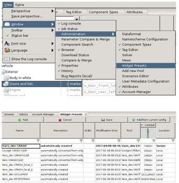Click the Exterior folder icon in tree

pos(3,72)
